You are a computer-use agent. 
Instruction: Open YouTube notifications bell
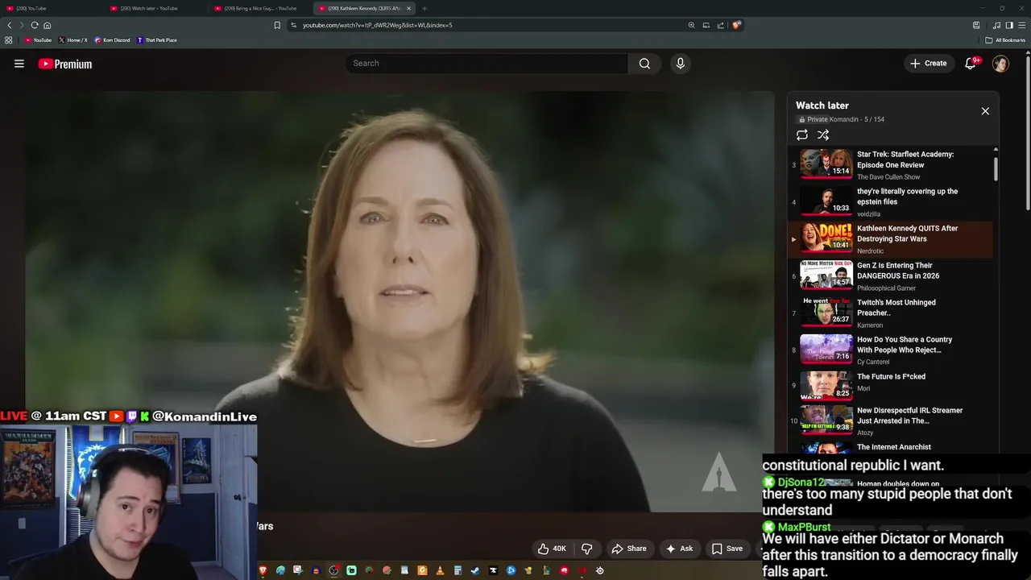(971, 64)
